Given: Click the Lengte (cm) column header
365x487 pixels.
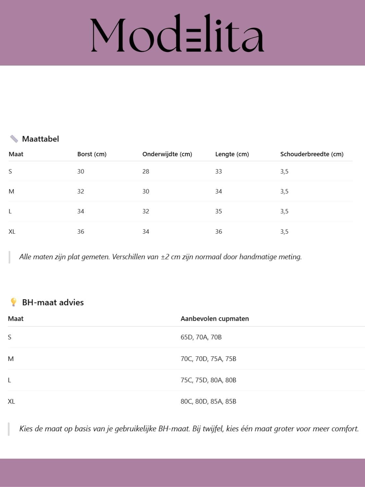Looking at the screenshot, I should [232, 154].
